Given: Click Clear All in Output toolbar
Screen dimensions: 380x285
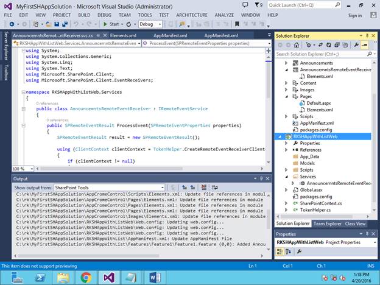Looking at the screenshot, I should tap(204, 188).
